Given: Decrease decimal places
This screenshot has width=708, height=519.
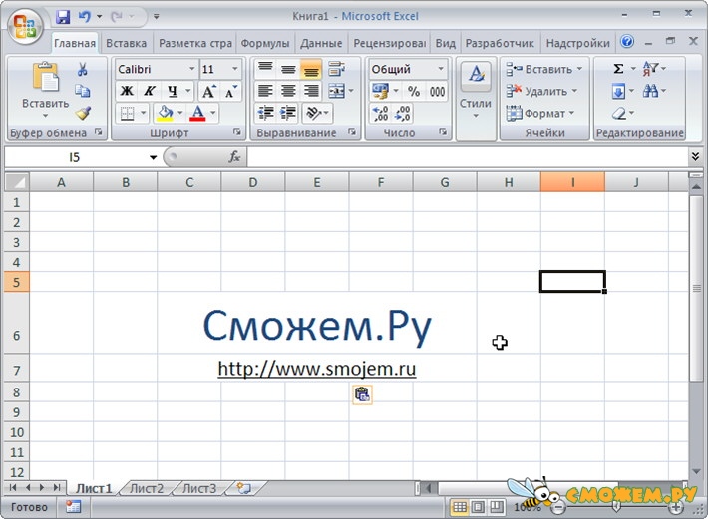Looking at the screenshot, I should (x=402, y=113).
